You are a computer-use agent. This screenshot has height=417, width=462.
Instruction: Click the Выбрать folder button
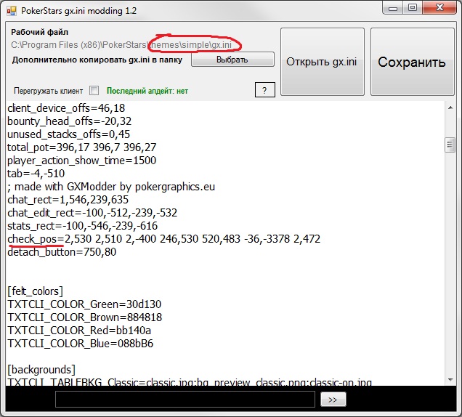coord(232,60)
